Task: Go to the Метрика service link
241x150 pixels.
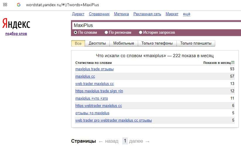Action: (x=121, y=14)
